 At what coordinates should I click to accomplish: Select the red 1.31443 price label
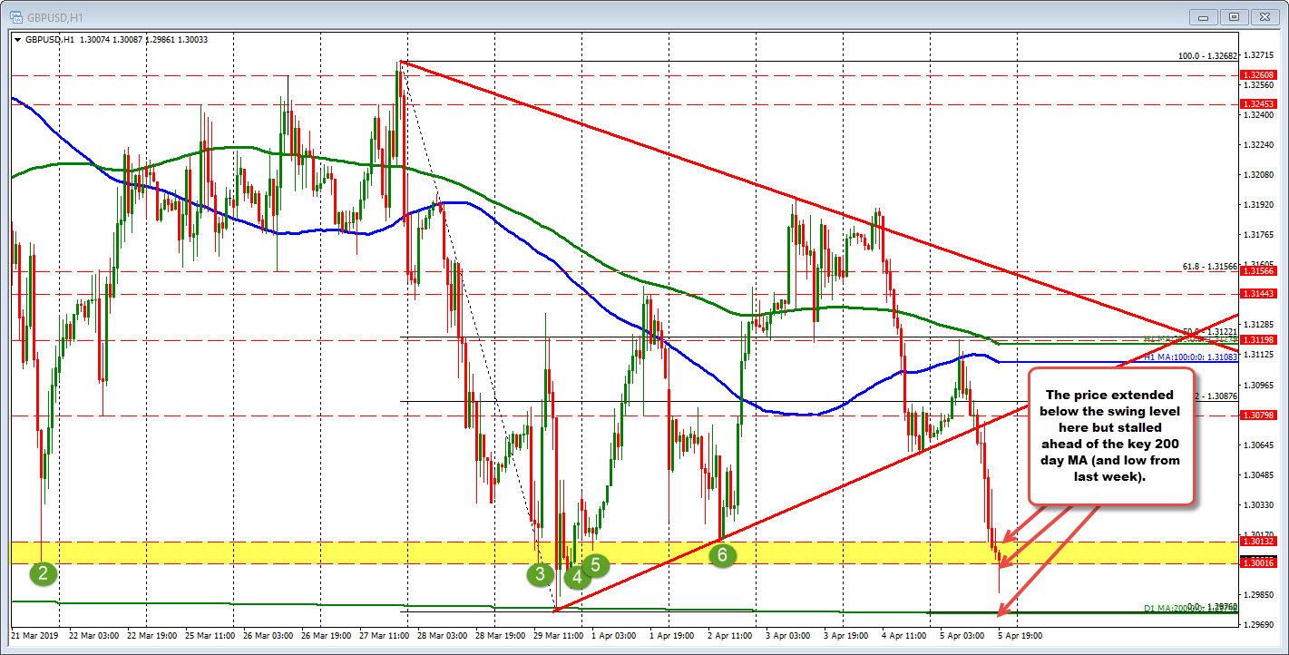1259,294
